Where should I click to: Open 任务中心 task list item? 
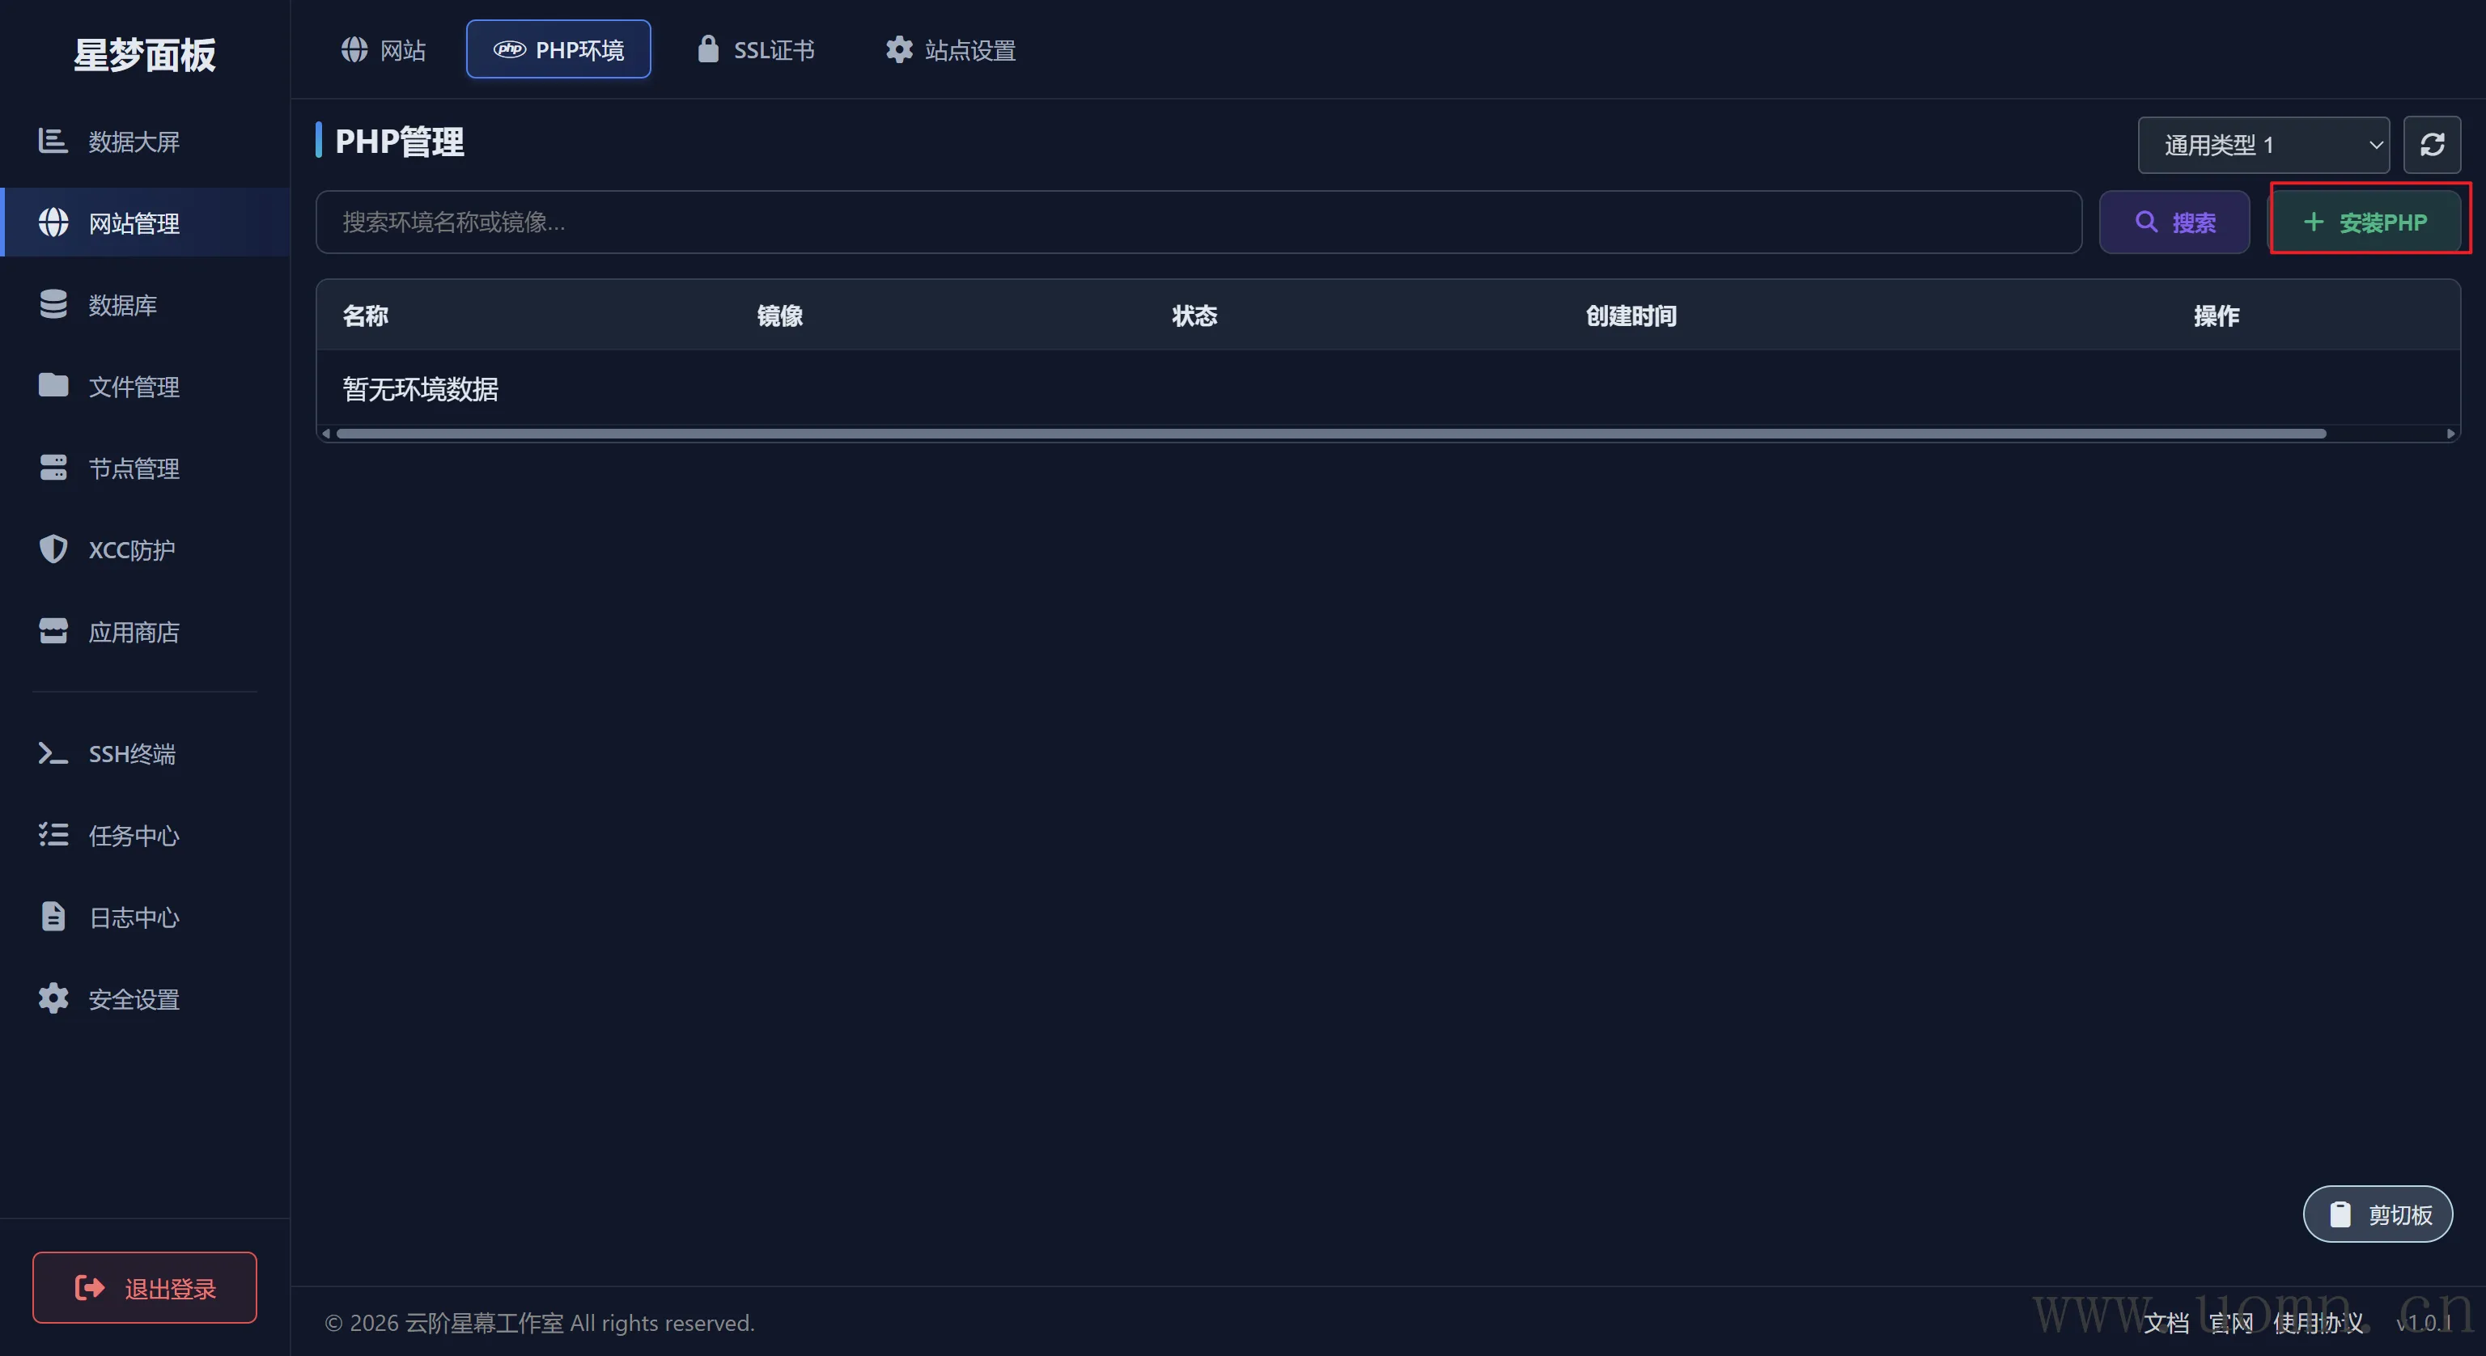(134, 836)
